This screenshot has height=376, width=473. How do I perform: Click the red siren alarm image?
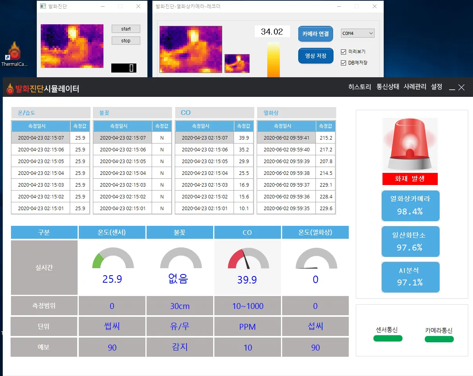tap(410, 145)
